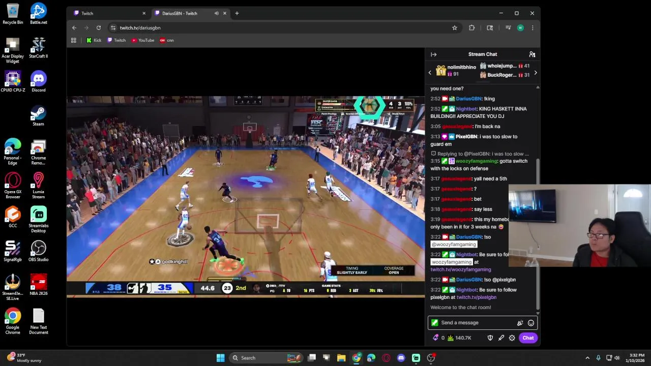This screenshot has width=651, height=366.
Task: Open channel points 140.7K balance
Action: pos(459,338)
